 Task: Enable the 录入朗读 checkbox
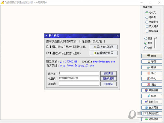[152, 26]
